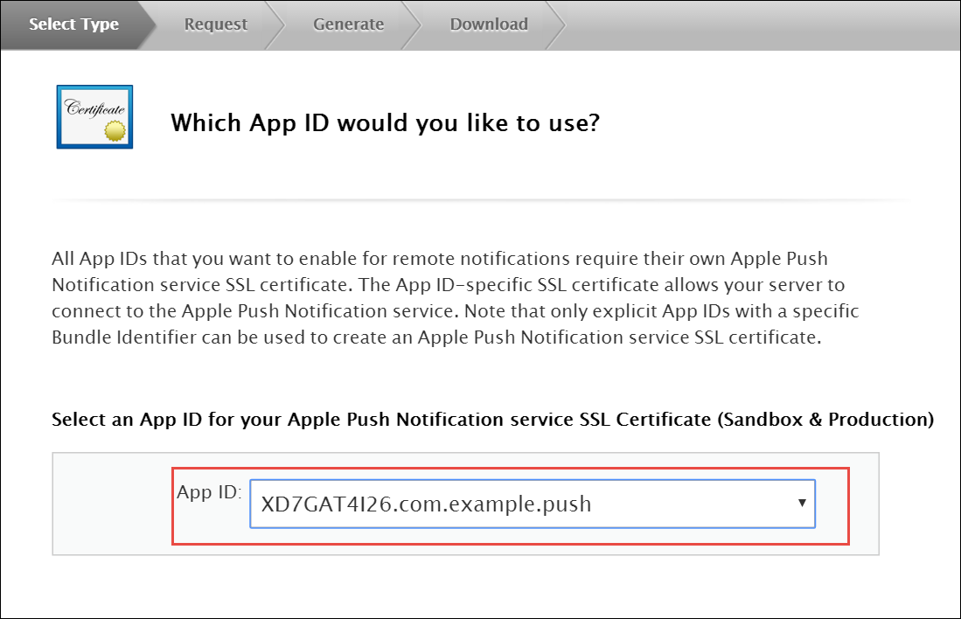
Task: Click the cursive "Certificate" text in the icon
Action: point(94,108)
